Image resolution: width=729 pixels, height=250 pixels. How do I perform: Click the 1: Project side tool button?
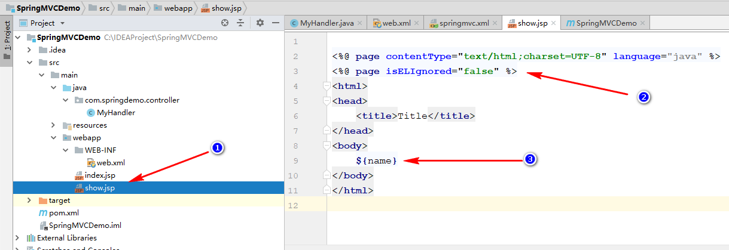click(7, 40)
